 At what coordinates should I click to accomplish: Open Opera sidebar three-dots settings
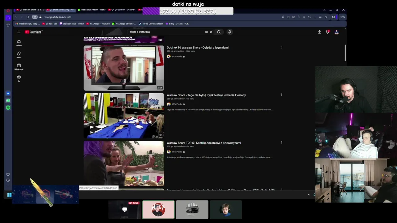coord(8,186)
